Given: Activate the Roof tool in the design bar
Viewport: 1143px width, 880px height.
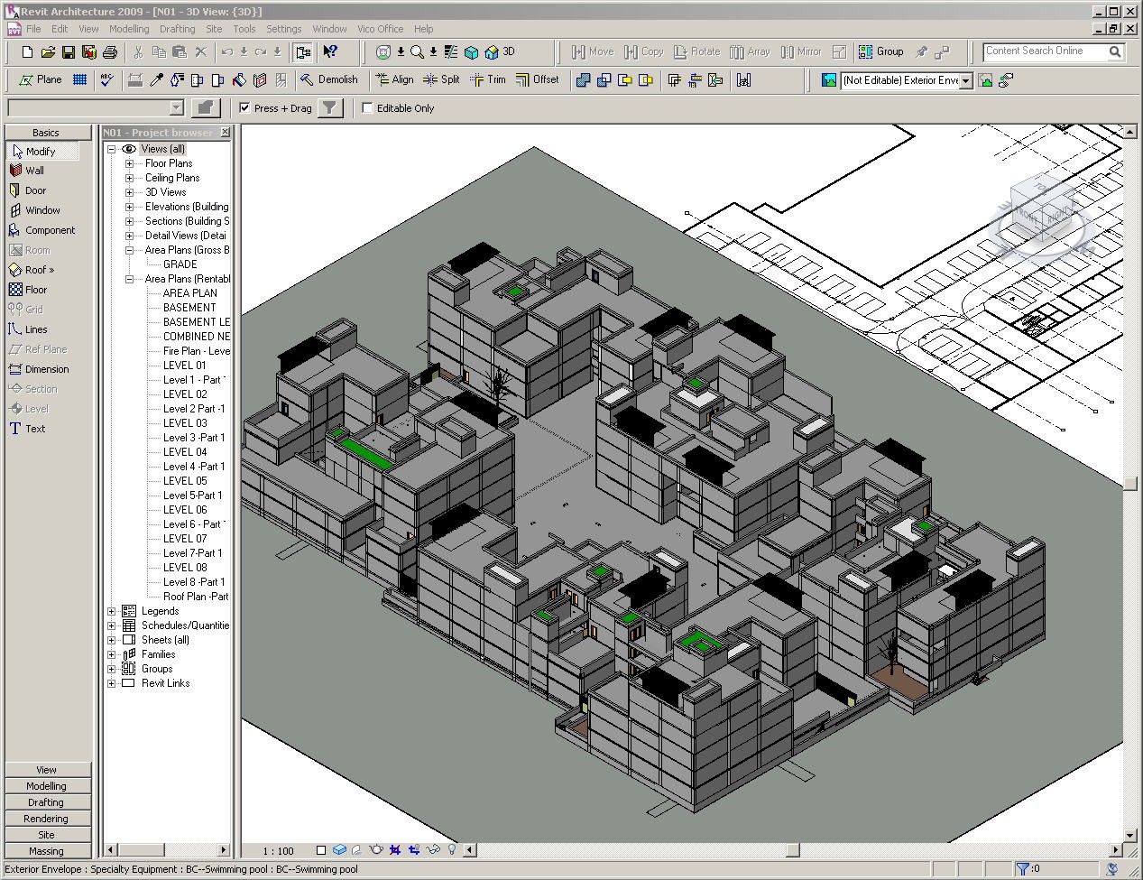Looking at the screenshot, I should 32,270.
